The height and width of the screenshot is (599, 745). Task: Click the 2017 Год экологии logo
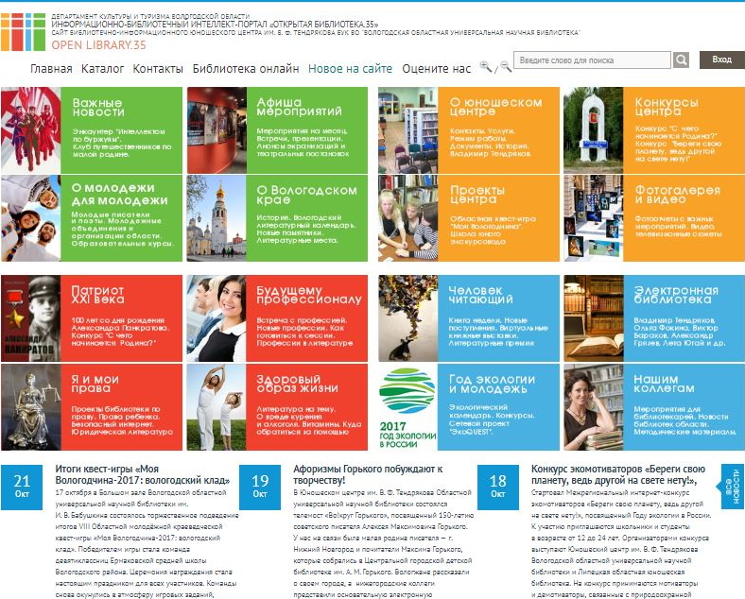408,407
